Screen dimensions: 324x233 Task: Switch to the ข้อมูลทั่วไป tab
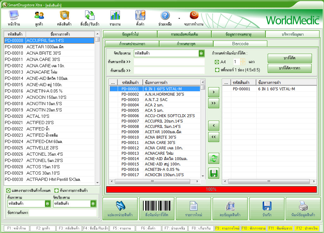(130, 34)
